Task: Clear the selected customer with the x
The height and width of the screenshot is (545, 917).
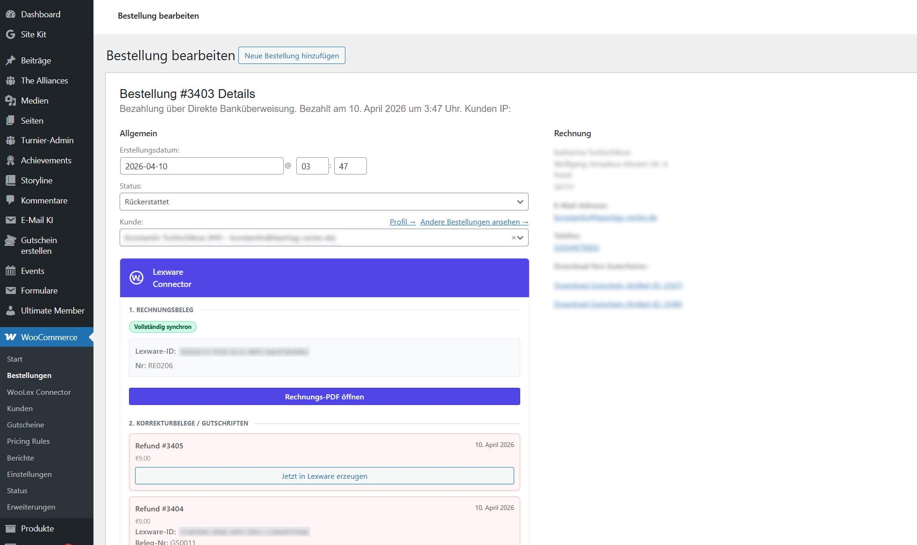Action: click(513, 238)
